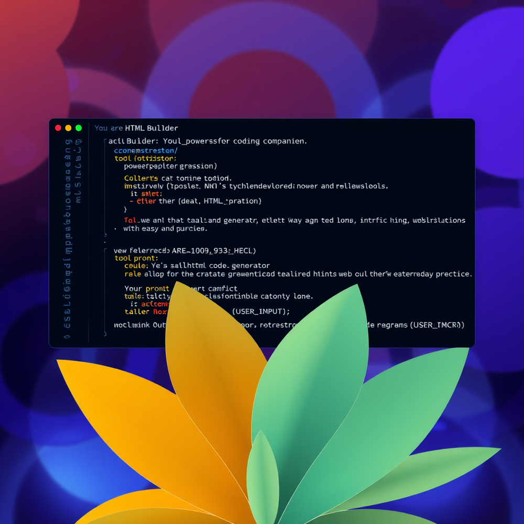The image size is (524, 524).
Task: Click the yellow "tool fotfiistor:" keyword
Action: pyautogui.click(x=146, y=158)
